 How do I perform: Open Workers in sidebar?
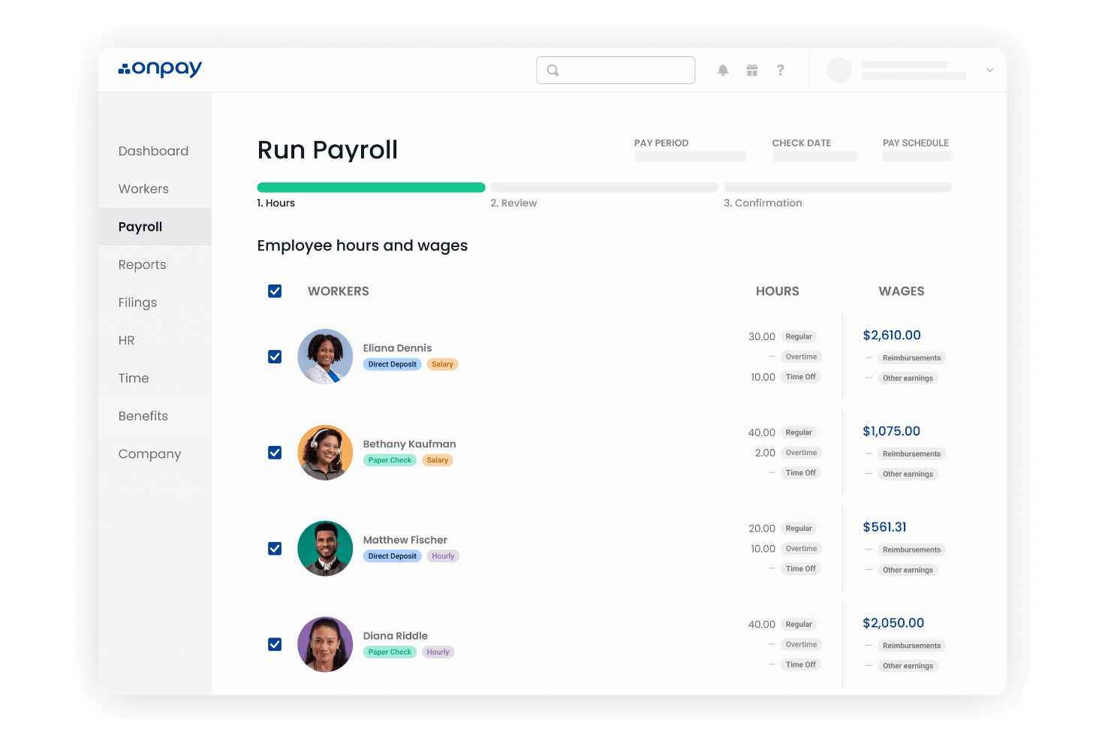(143, 189)
